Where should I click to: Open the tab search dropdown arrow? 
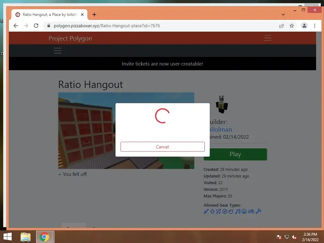283,15
